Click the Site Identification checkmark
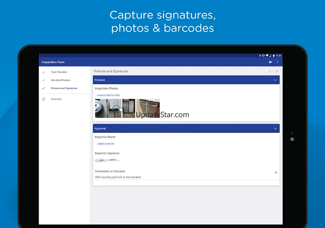 pyautogui.click(x=44, y=80)
